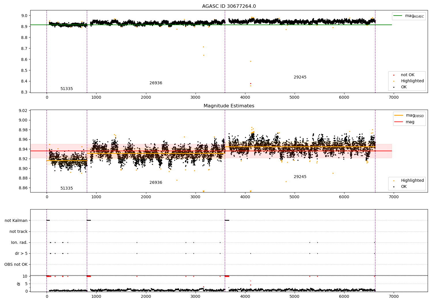Click the 29245 label in top plot
432x303 pixels.
(x=300, y=77)
